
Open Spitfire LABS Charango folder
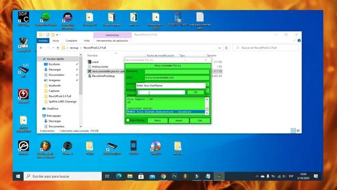(62, 101)
